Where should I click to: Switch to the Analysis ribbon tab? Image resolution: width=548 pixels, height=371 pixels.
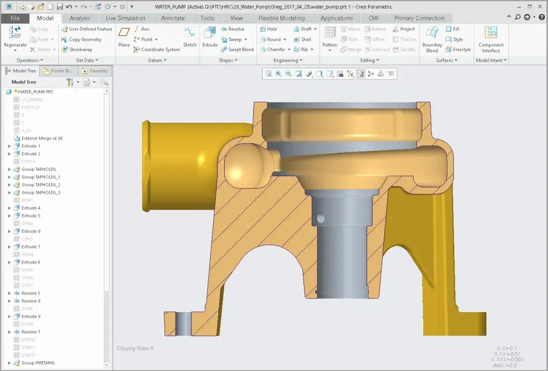coord(80,18)
